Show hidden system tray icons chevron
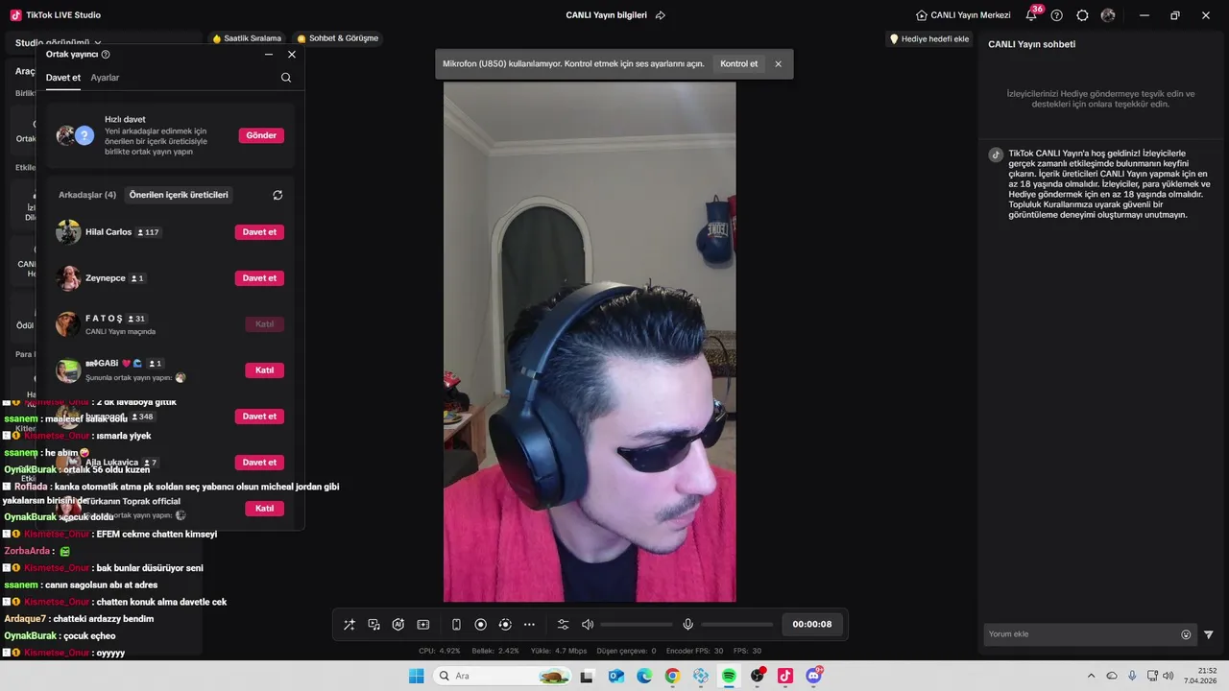 pyautogui.click(x=1091, y=676)
